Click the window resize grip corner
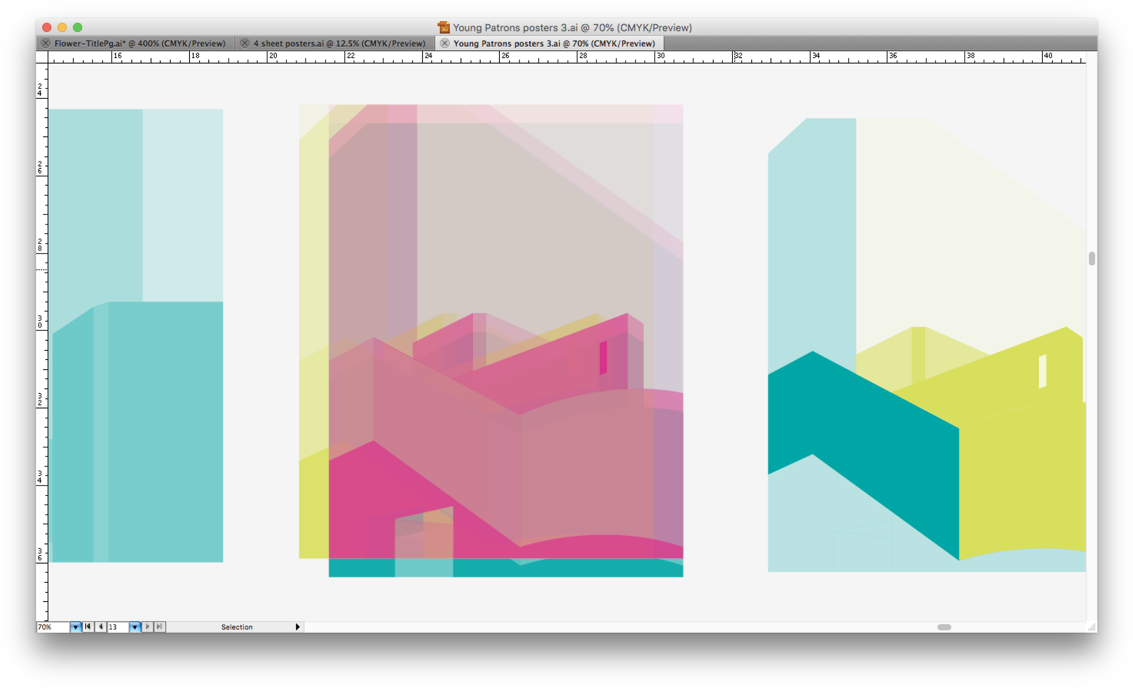Image resolution: width=1133 pixels, height=688 pixels. point(1092,627)
